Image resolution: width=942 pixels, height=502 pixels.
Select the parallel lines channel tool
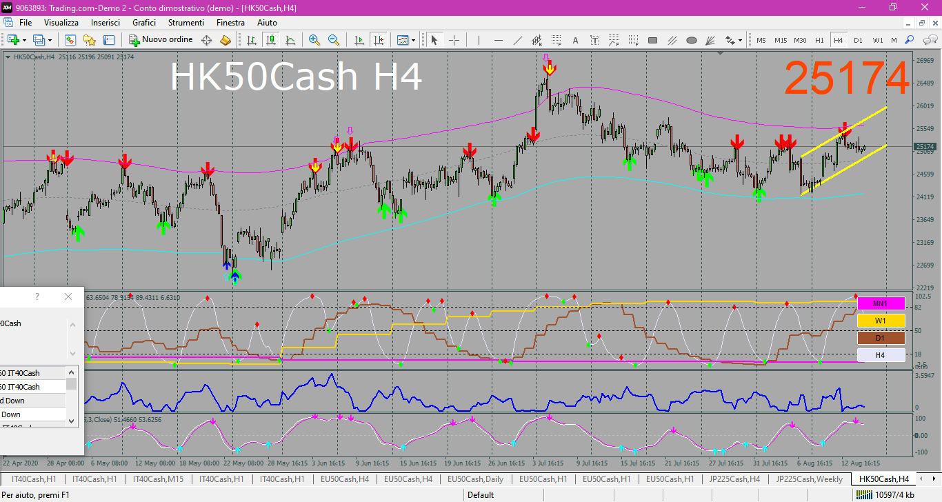tap(672, 40)
